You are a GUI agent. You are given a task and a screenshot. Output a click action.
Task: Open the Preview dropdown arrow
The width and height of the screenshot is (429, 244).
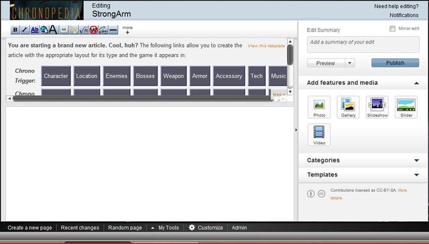pyautogui.click(x=350, y=63)
